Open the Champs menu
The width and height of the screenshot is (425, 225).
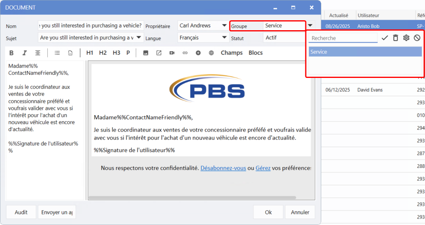231,53
